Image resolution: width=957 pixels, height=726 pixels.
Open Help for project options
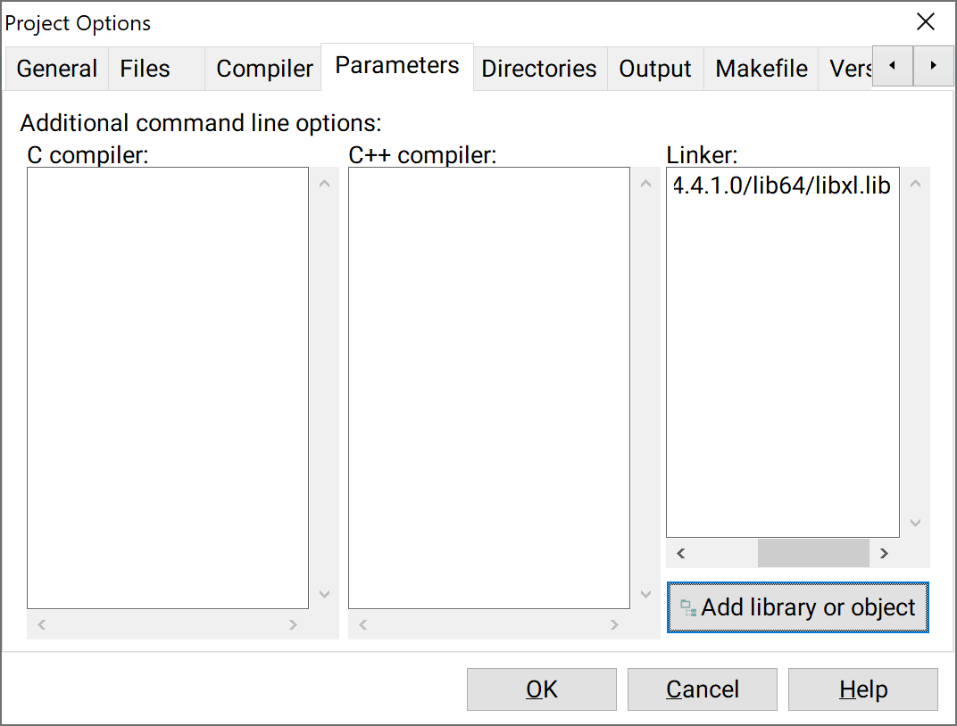tap(863, 689)
